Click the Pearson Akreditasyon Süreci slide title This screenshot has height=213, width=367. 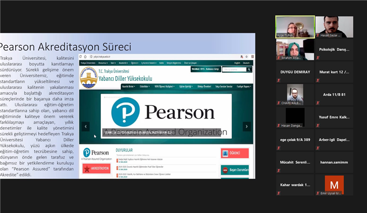coord(66,47)
